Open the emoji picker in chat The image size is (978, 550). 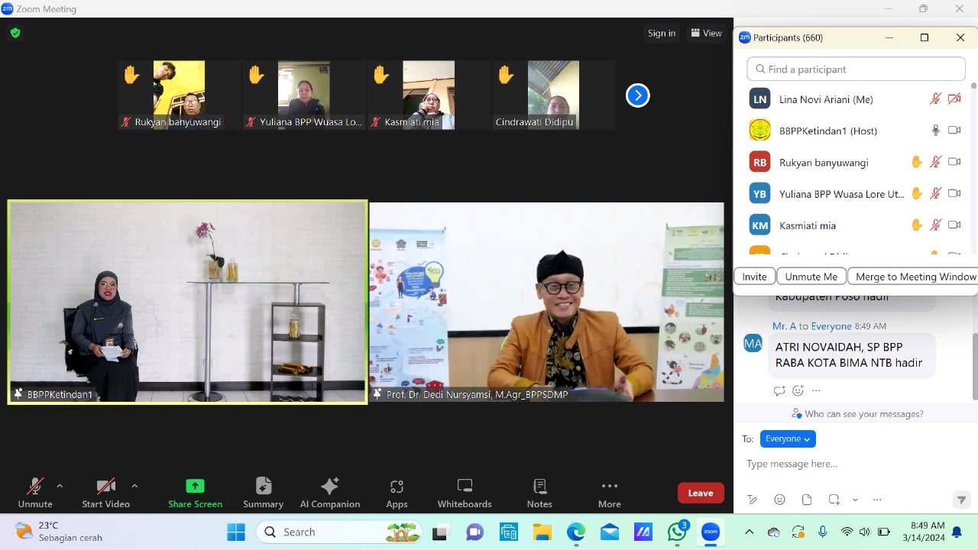[x=779, y=500]
